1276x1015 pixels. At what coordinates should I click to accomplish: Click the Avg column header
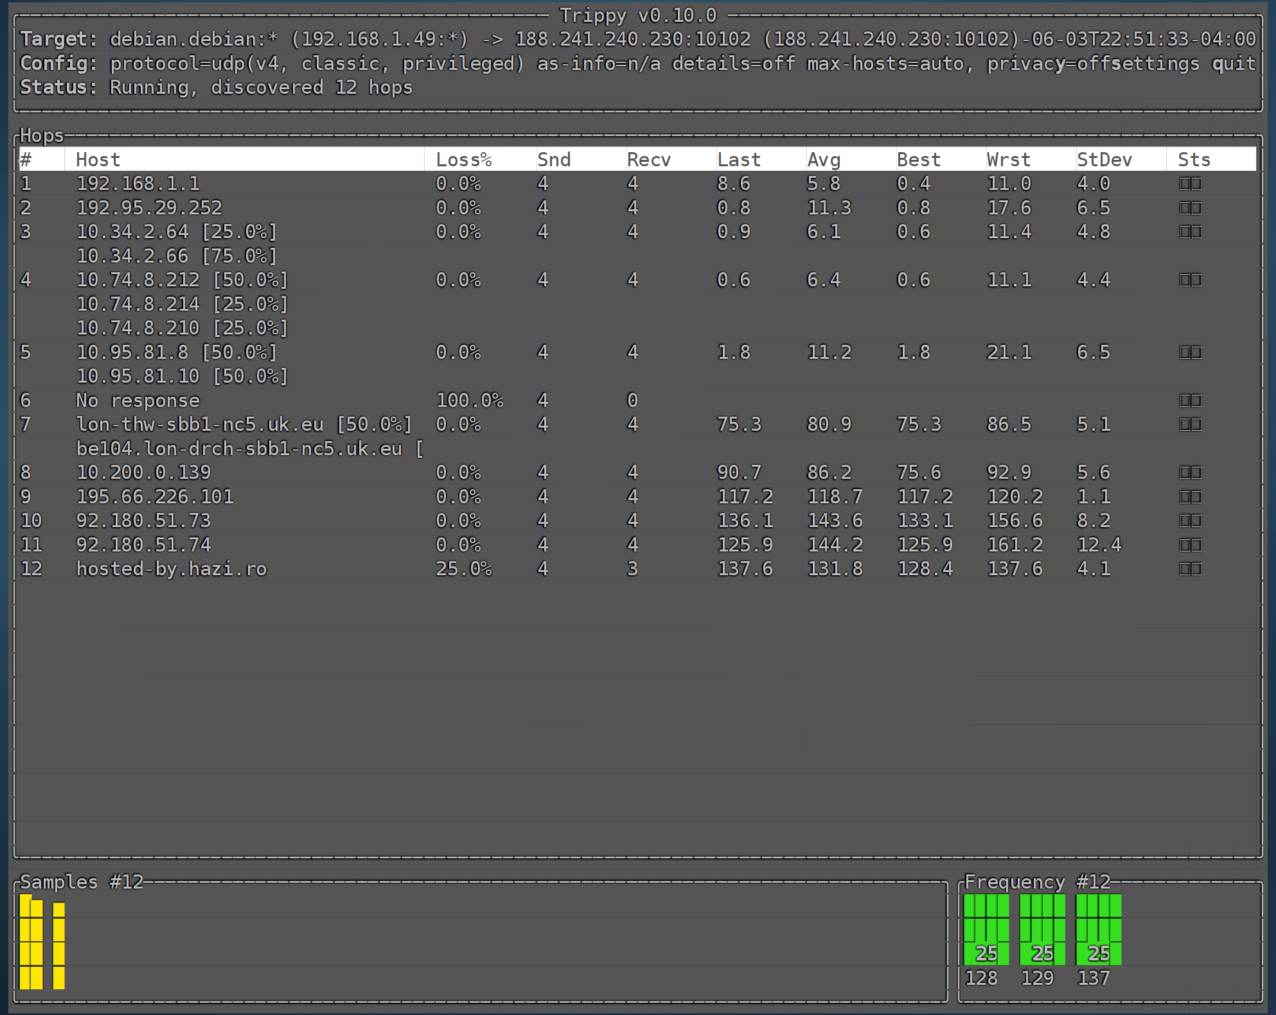(x=823, y=160)
